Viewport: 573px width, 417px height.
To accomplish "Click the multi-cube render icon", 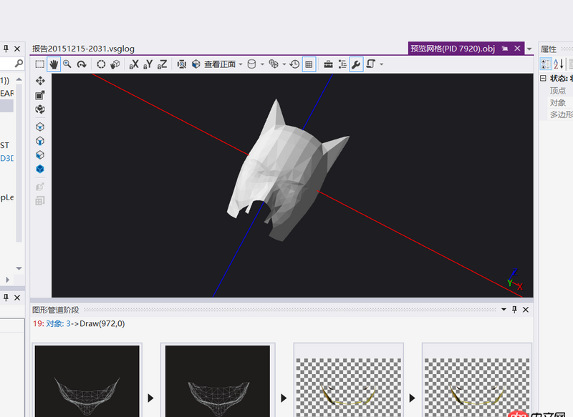I will [274, 64].
